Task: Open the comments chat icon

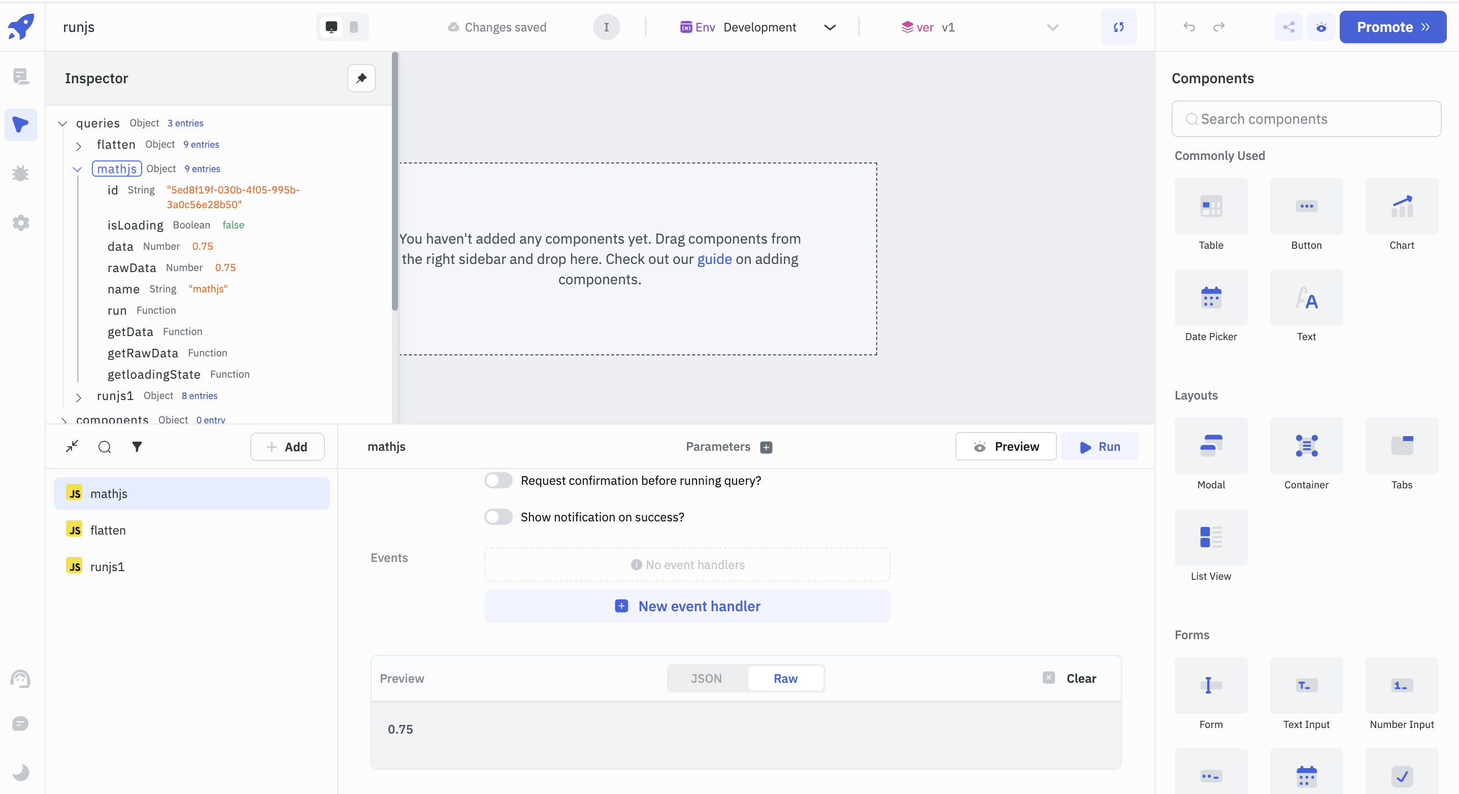Action: (x=21, y=723)
